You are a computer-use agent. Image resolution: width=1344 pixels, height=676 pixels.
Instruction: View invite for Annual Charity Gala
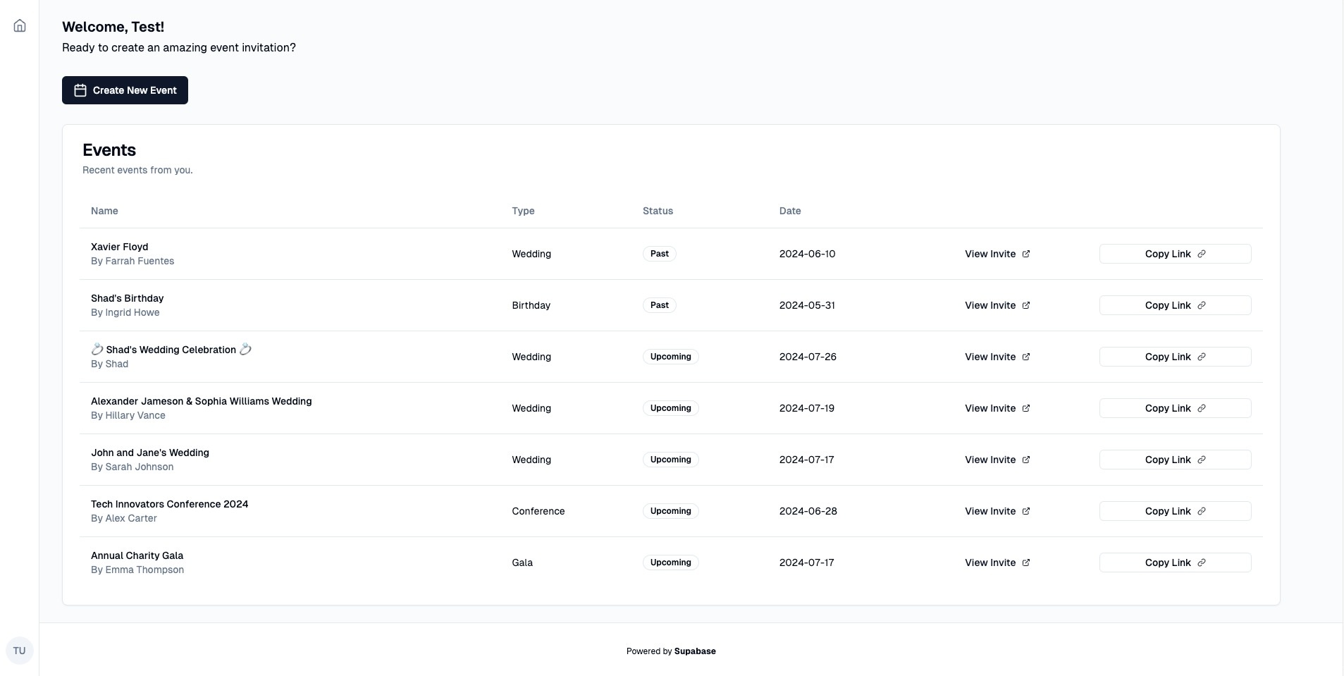pyautogui.click(x=997, y=563)
